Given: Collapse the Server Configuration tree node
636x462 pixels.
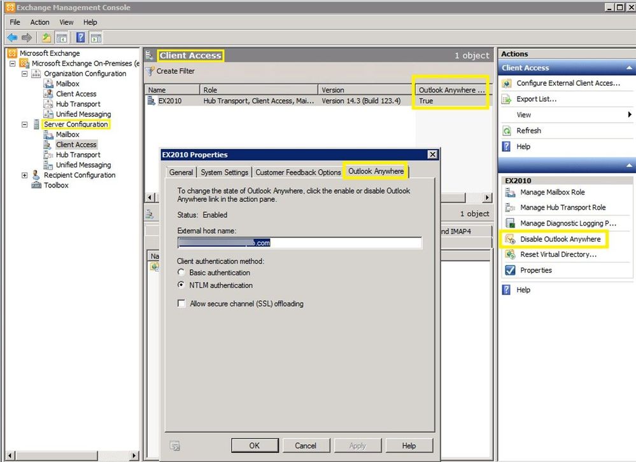Looking at the screenshot, I should [x=25, y=124].
